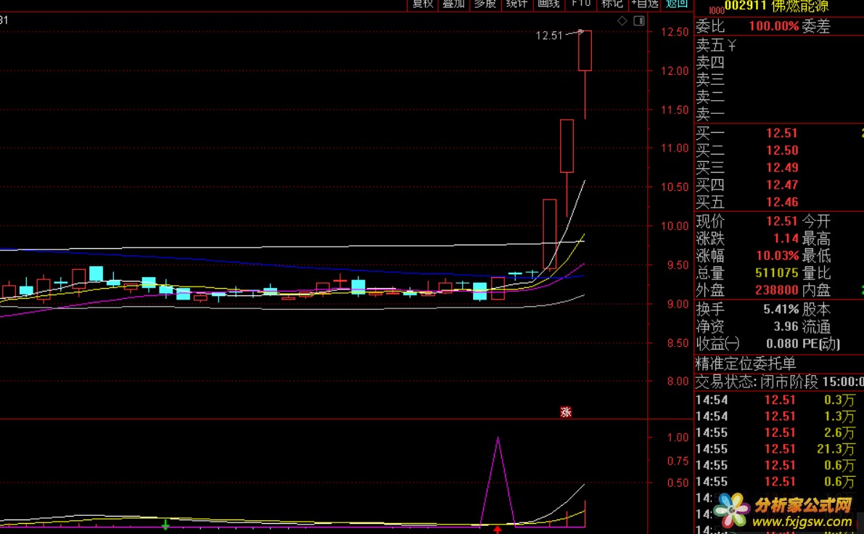The image size is (864, 534).
Task: Click the 内盘 label
Action: click(x=816, y=290)
